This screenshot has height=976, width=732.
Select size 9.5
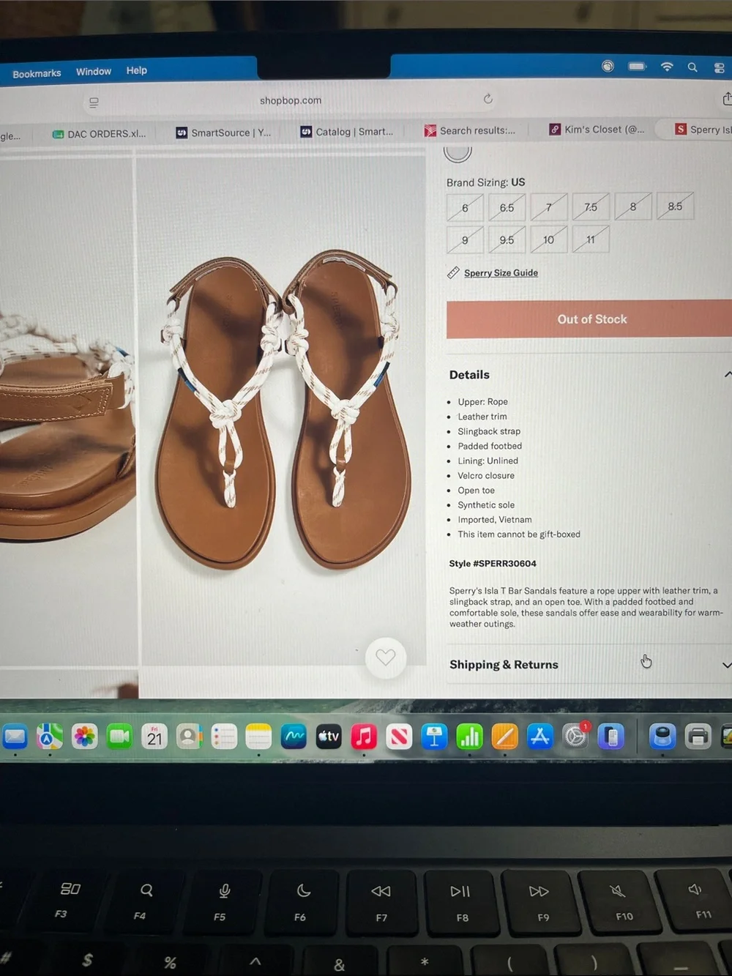507,239
